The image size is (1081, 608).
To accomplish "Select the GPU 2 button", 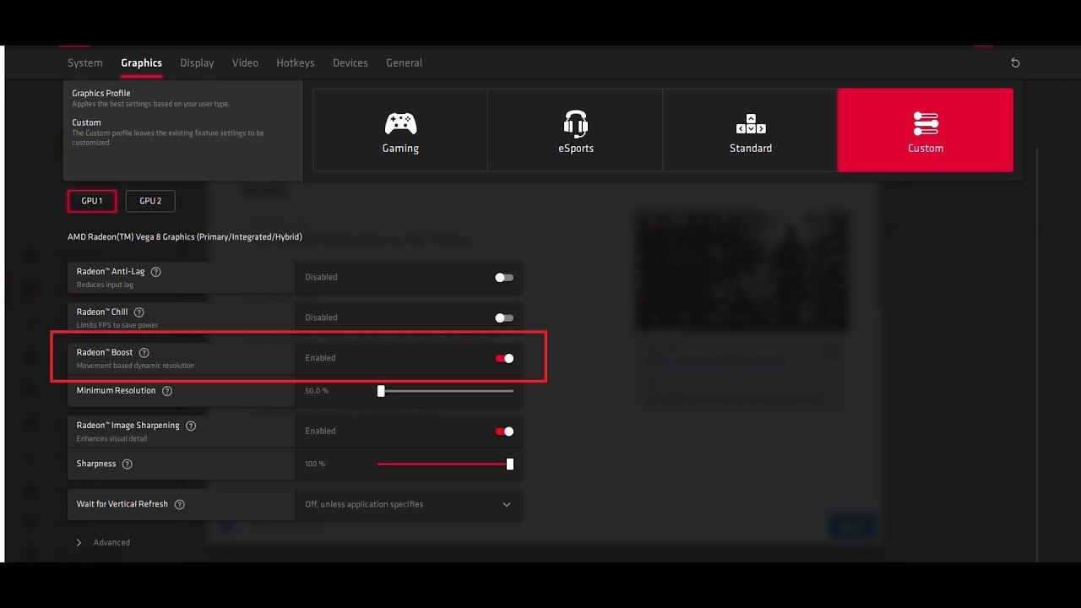I will [150, 201].
